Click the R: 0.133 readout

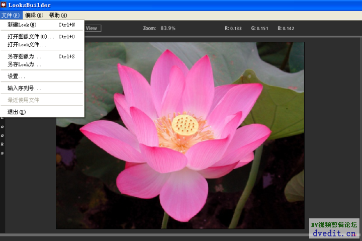(x=233, y=28)
